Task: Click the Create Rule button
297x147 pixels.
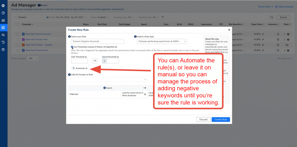Action: [221, 120]
